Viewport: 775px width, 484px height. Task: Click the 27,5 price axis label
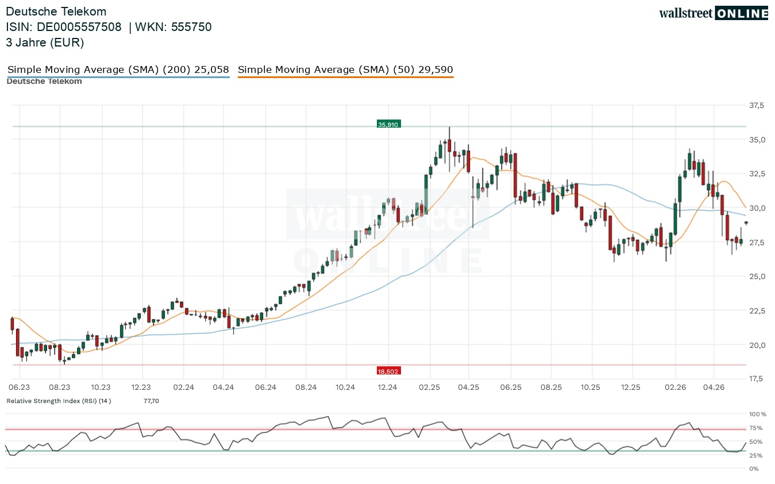coord(757,242)
